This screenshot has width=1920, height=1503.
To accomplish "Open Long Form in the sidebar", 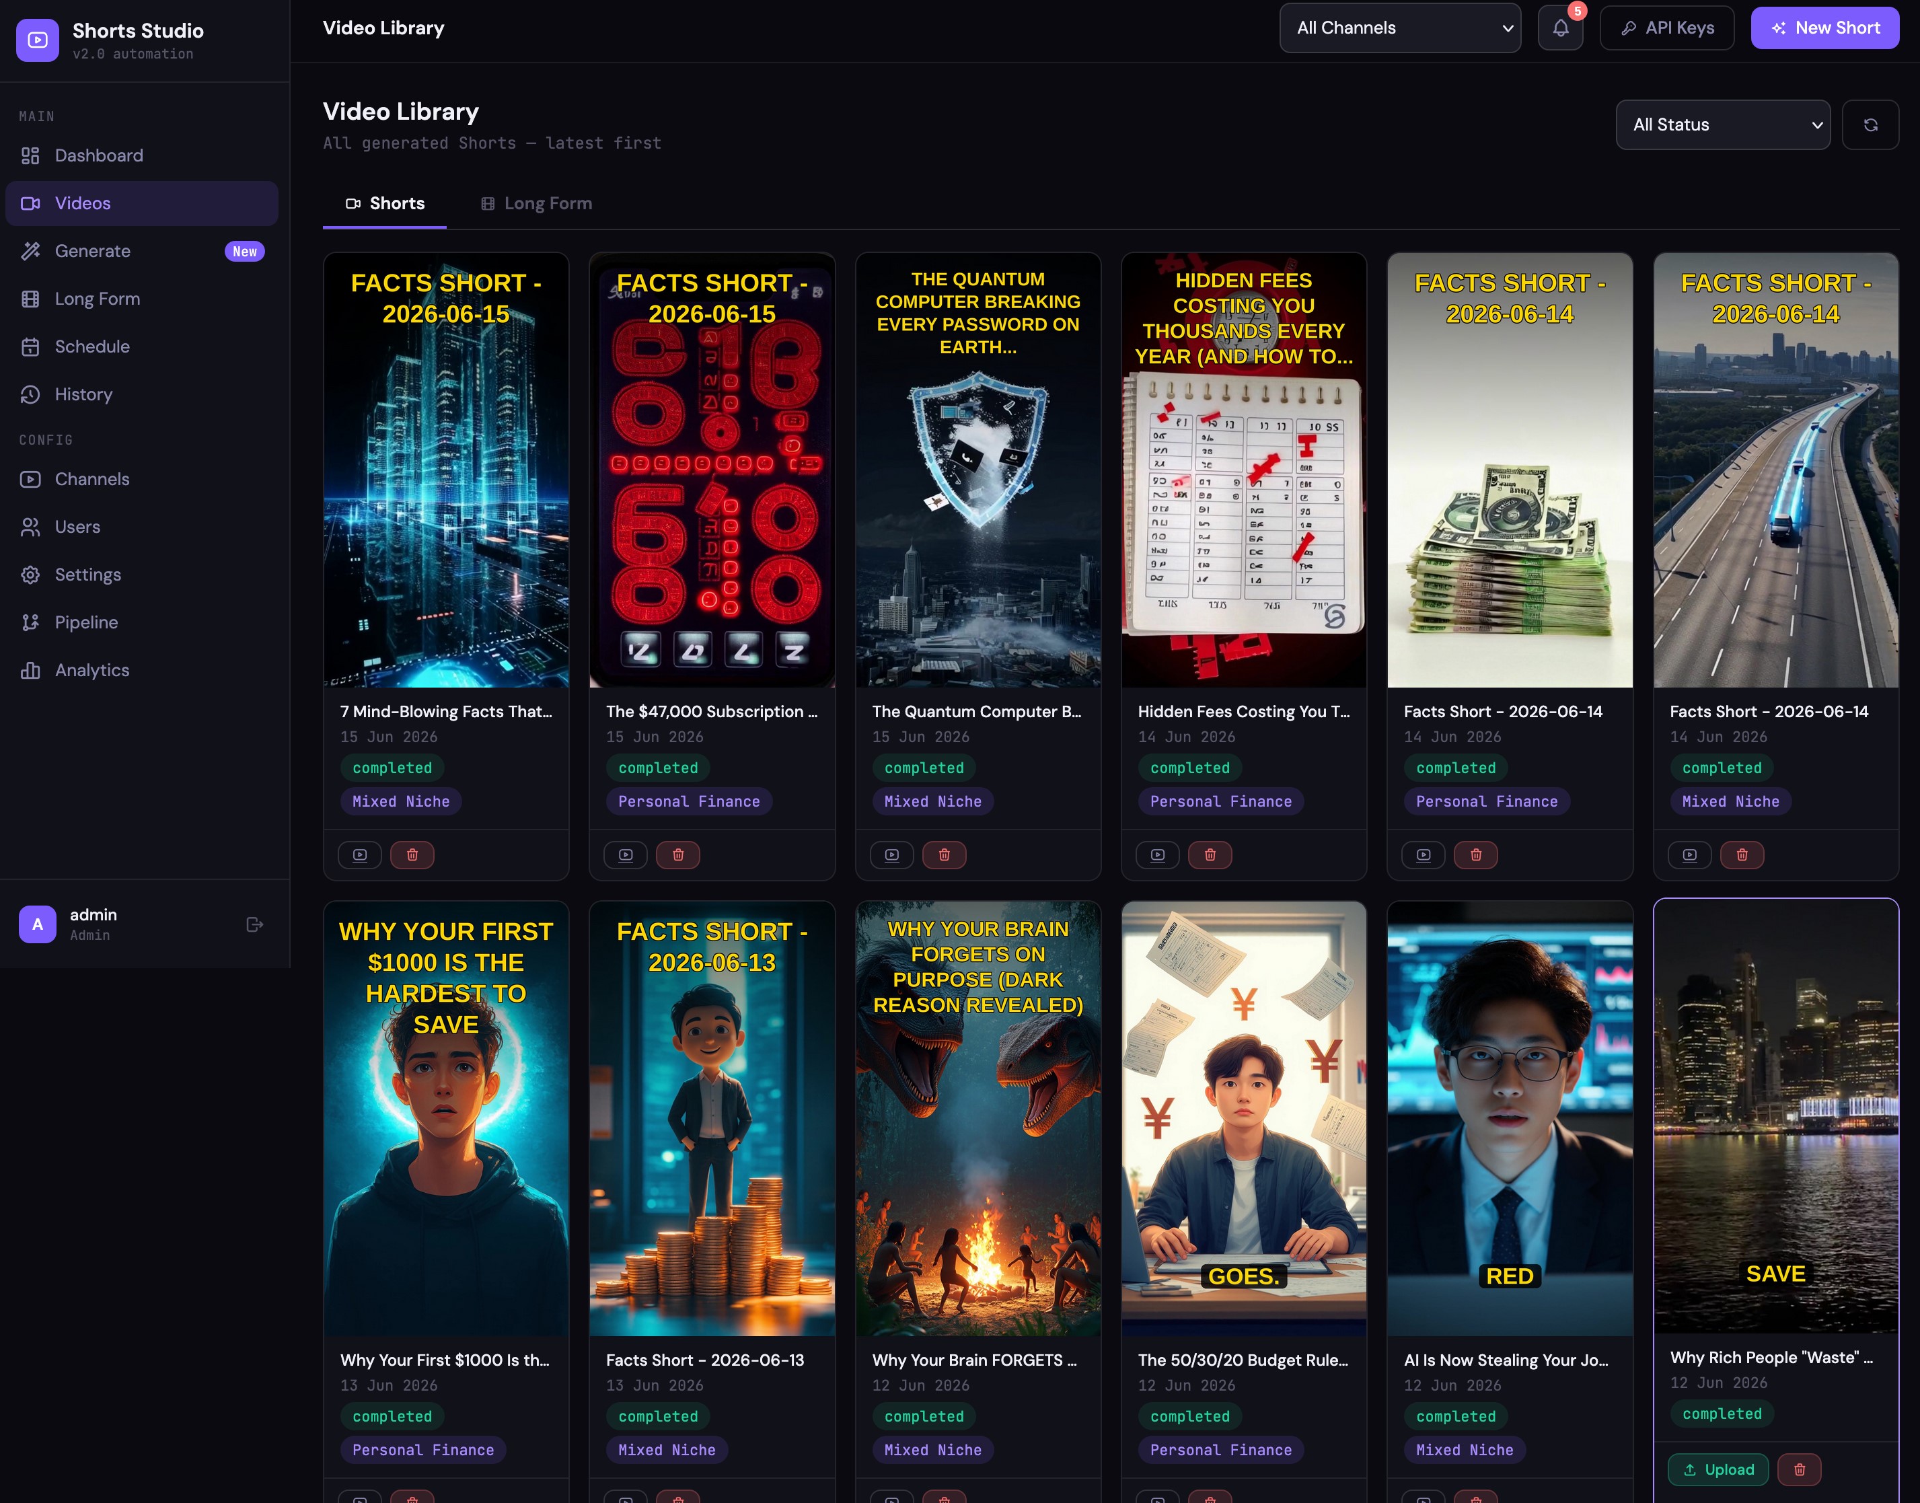I will click(143, 299).
